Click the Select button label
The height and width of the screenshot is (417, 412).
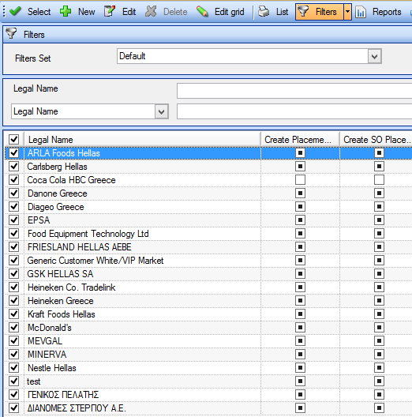click(x=39, y=12)
